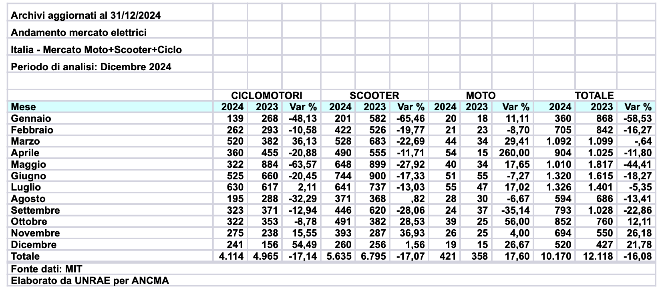Select Totale scooter 2024 value 5.635

click(x=339, y=256)
